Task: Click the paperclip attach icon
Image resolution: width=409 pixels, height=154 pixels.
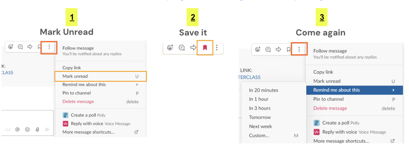Action: (37, 130)
